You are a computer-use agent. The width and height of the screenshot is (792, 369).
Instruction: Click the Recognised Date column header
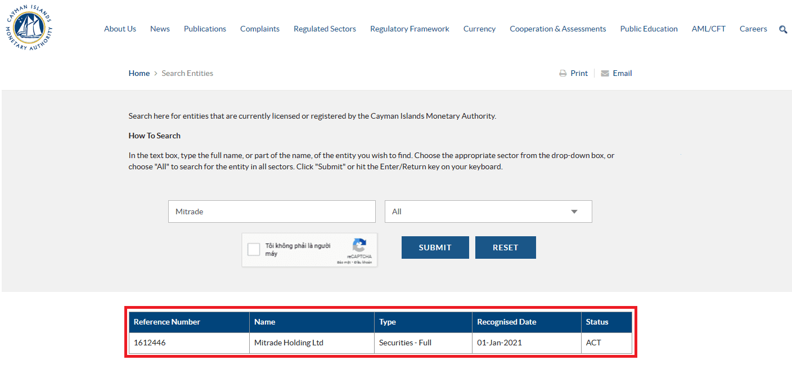(526, 322)
